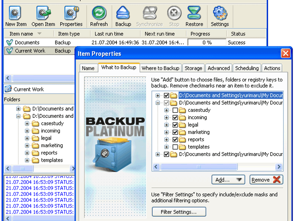Click casestudy folder icon in Folders panel
294x221 pixels.
(x=35, y=124)
